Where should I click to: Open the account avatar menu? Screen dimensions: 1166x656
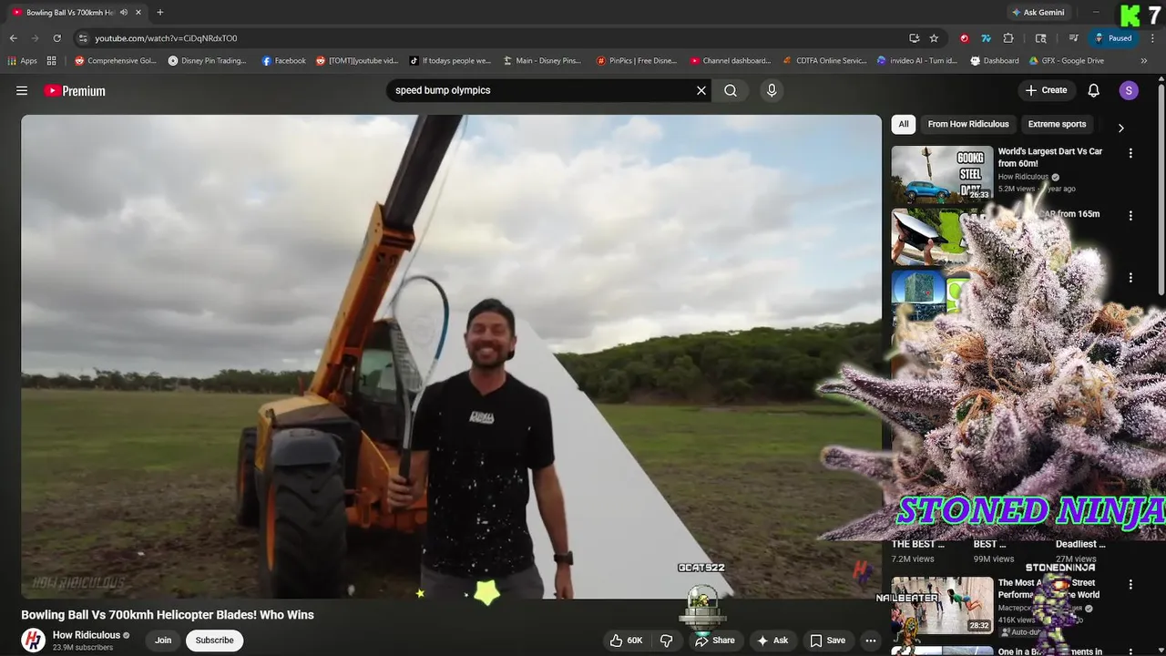[x=1129, y=90]
